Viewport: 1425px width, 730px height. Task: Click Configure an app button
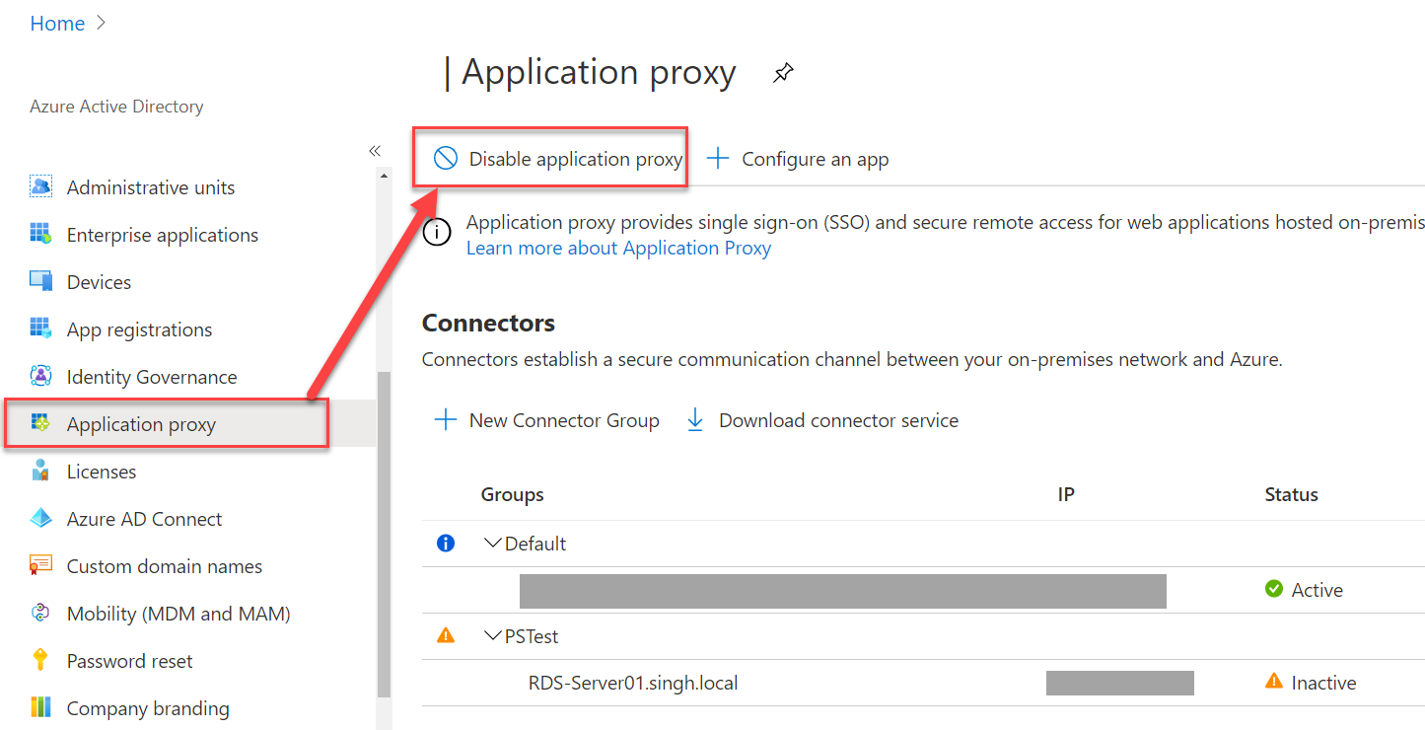[799, 159]
